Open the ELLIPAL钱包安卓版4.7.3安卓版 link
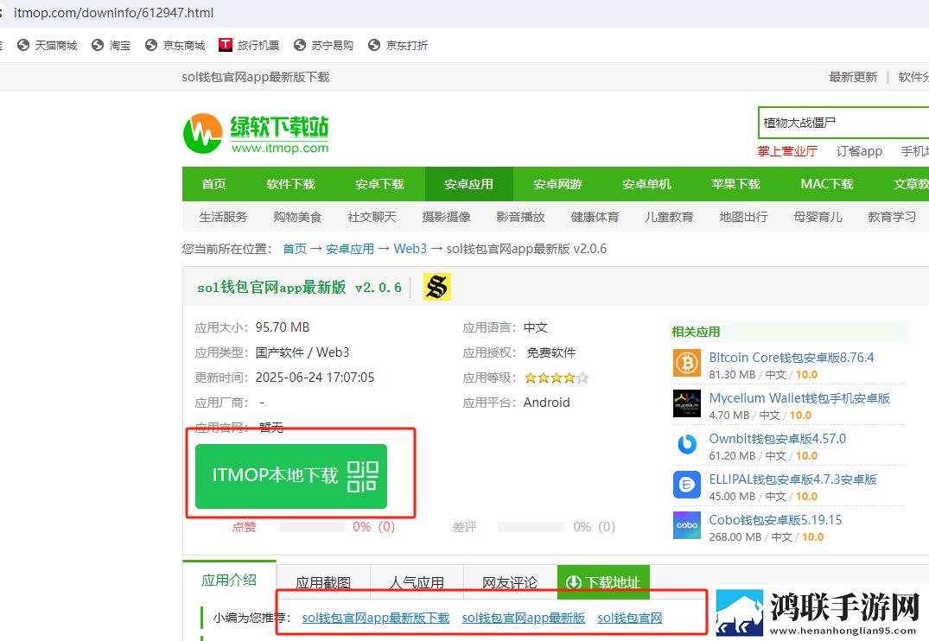Viewport: 929px width, 641px height. [x=792, y=479]
